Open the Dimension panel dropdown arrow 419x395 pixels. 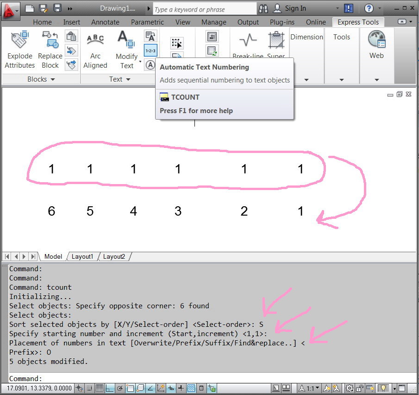click(306, 79)
